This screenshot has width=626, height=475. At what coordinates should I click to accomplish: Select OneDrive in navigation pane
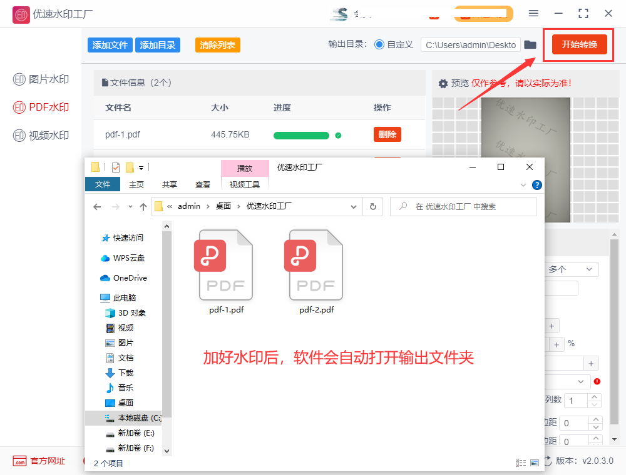pos(123,277)
